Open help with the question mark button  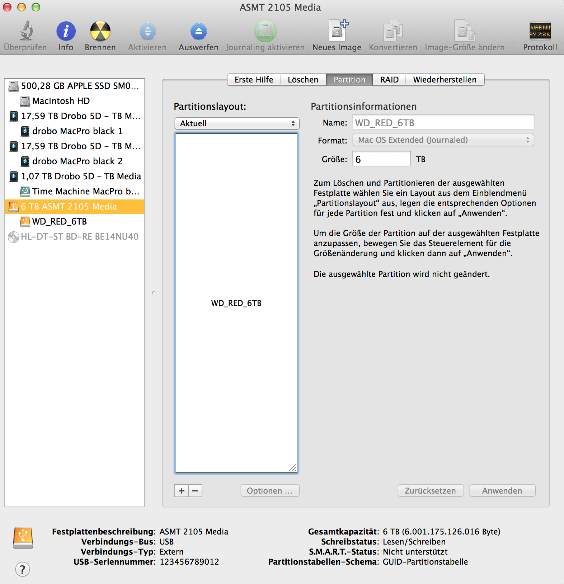(x=23, y=569)
